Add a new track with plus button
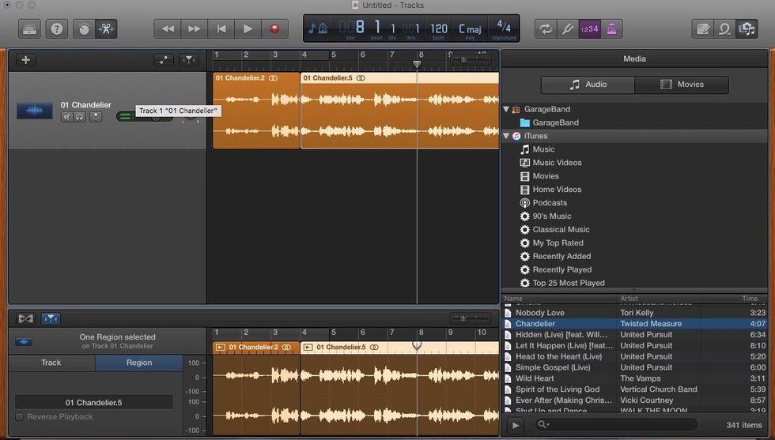 click(x=26, y=60)
